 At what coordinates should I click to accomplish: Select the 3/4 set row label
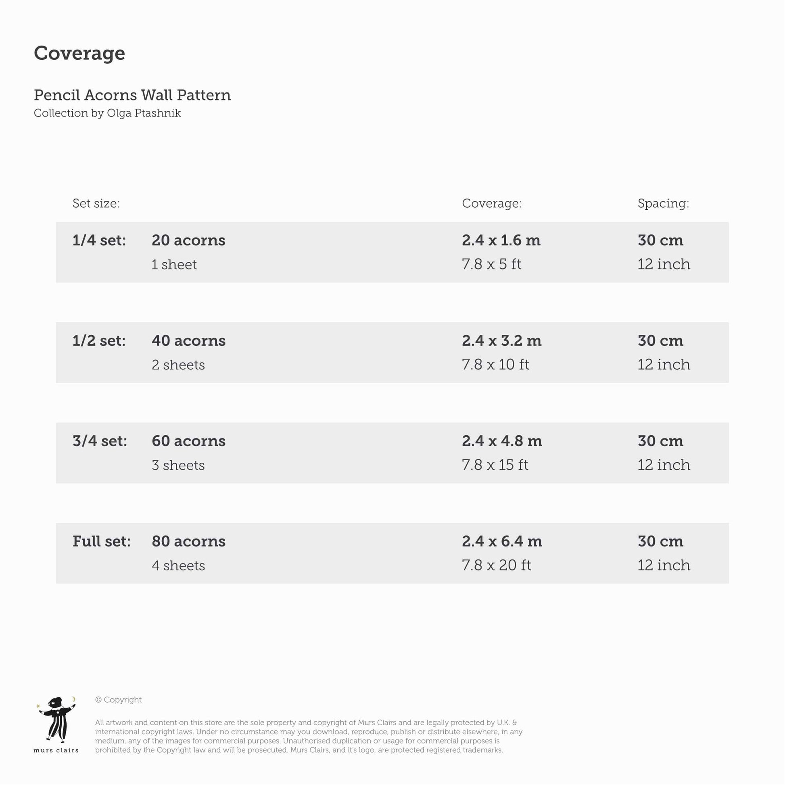click(x=100, y=441)
